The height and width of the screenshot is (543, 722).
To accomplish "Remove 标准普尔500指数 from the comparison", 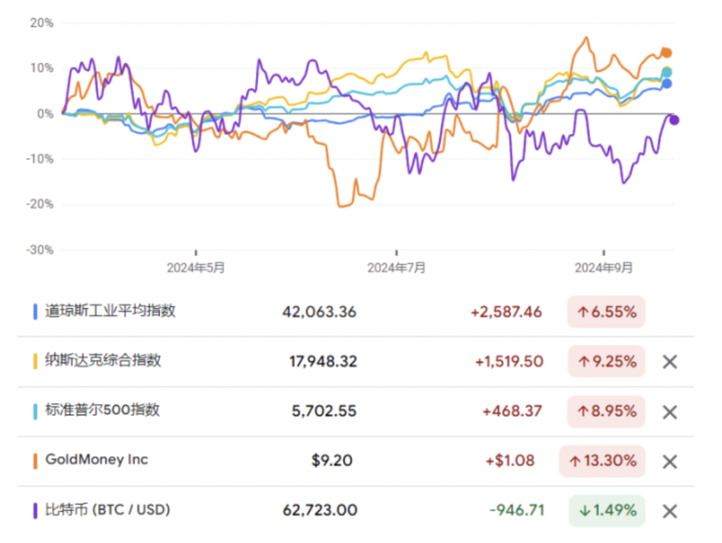I will click(x=669, y=412).
